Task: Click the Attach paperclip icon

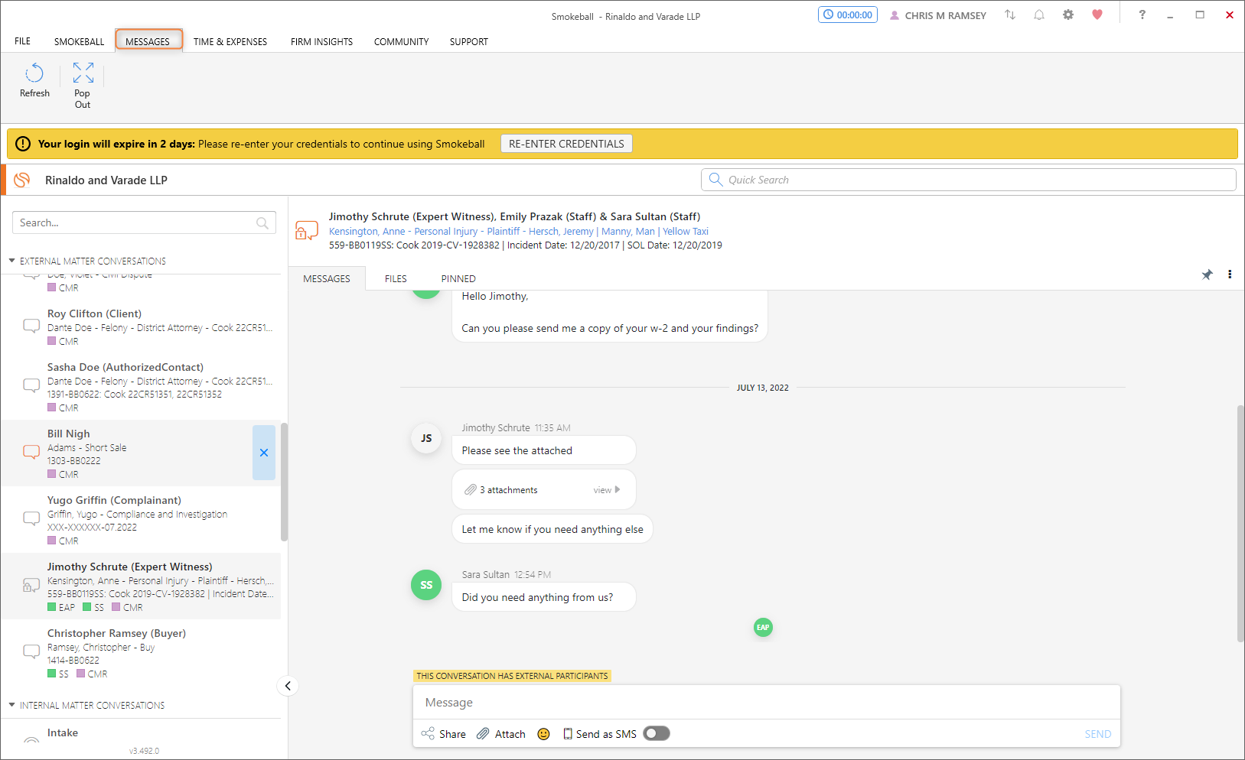Action: point(483,734)
